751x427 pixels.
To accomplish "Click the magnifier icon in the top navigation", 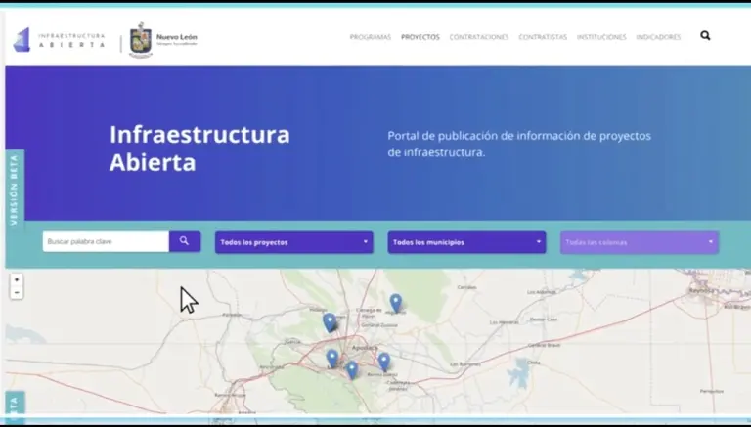I will [705, 36].
